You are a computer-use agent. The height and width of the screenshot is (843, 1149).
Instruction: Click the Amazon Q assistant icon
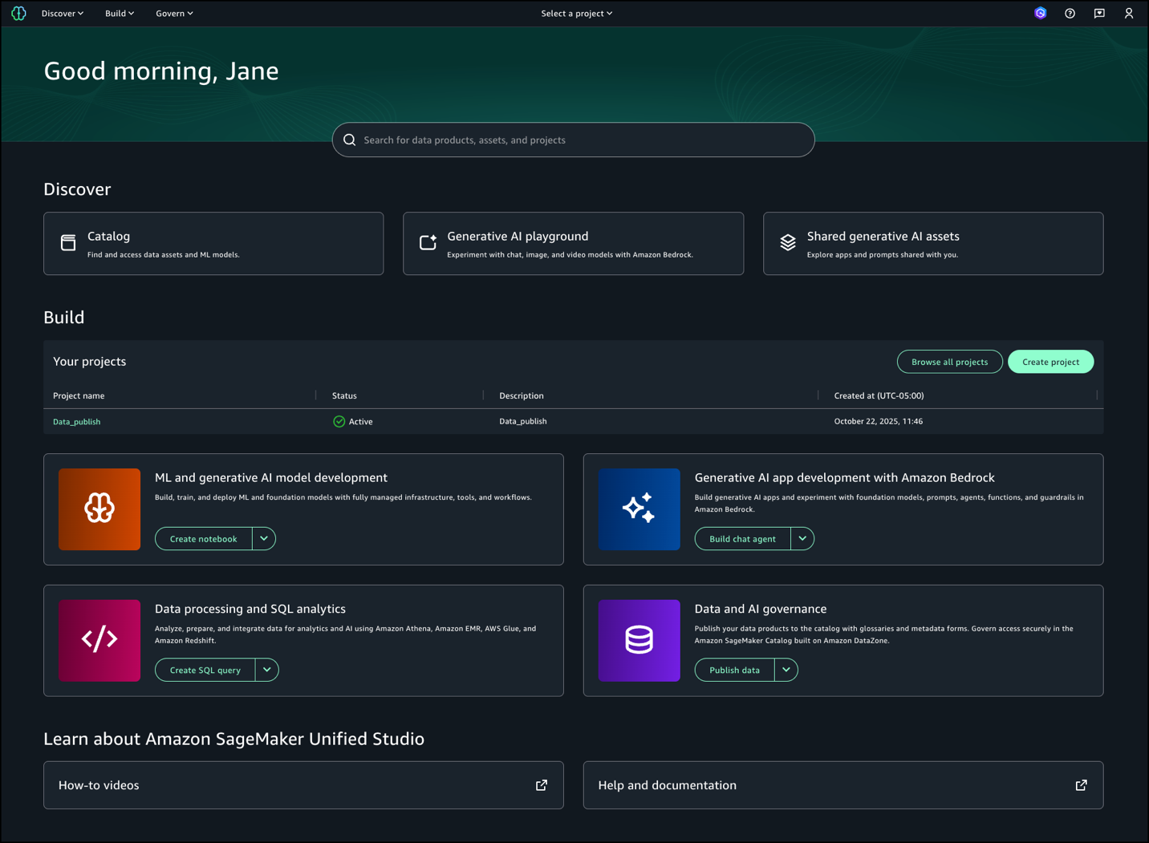point(1040,14)
